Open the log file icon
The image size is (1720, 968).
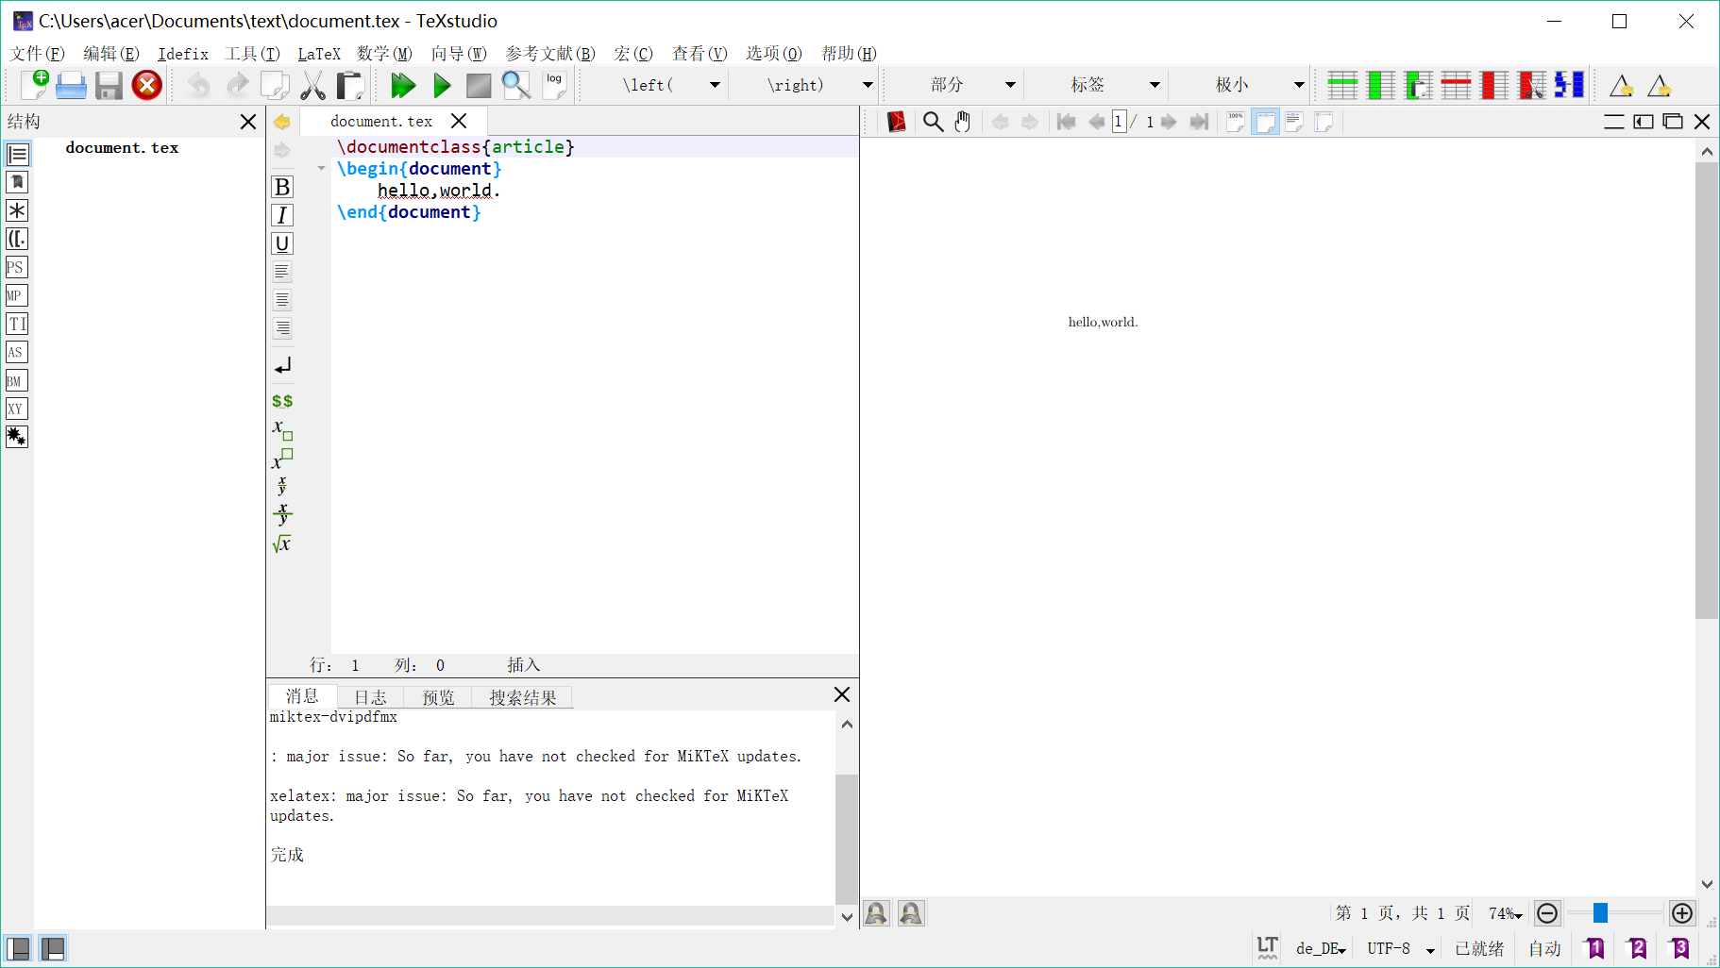point(554,86)
